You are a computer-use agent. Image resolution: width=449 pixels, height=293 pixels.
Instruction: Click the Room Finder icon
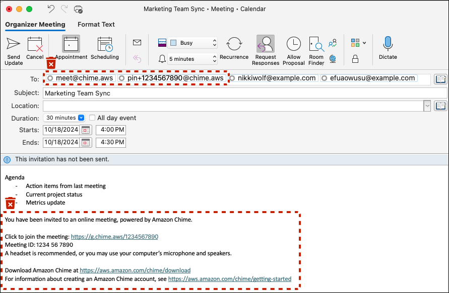pos(316,45)
